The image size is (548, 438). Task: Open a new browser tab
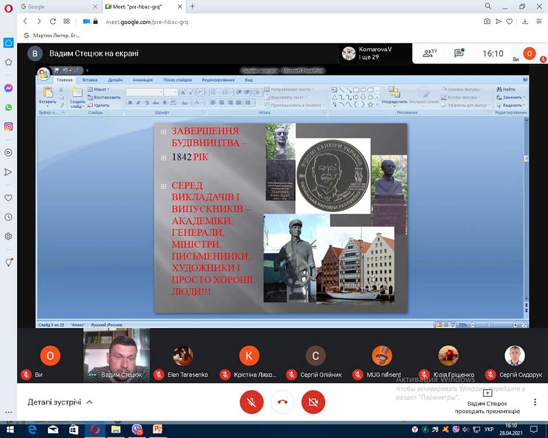[192, 6]
